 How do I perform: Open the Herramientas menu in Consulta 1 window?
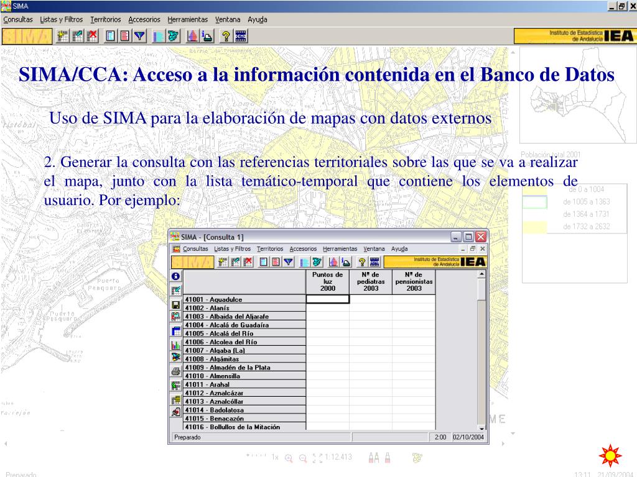(340, 248)
